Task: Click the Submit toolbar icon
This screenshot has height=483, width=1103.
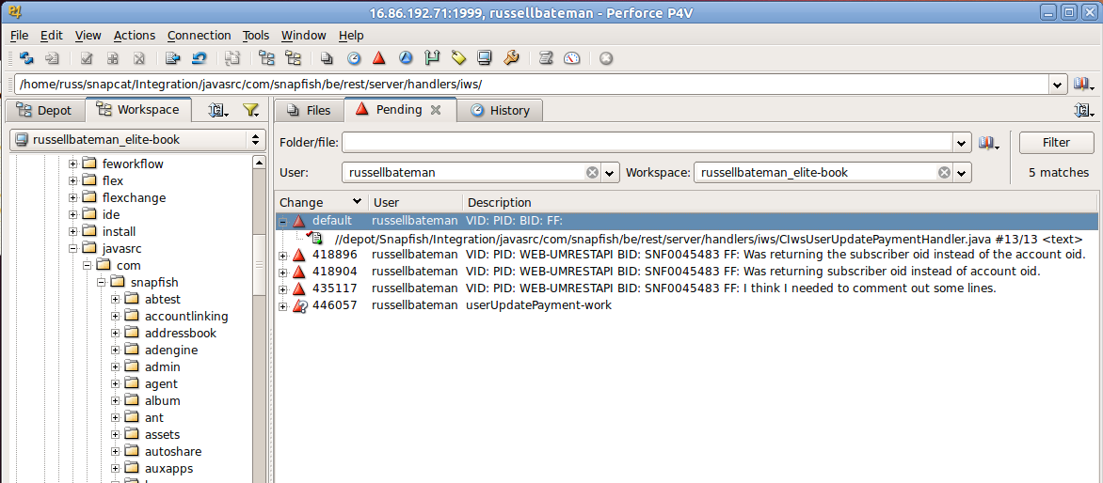Action: pyautogui.click(x=173, y=58)
